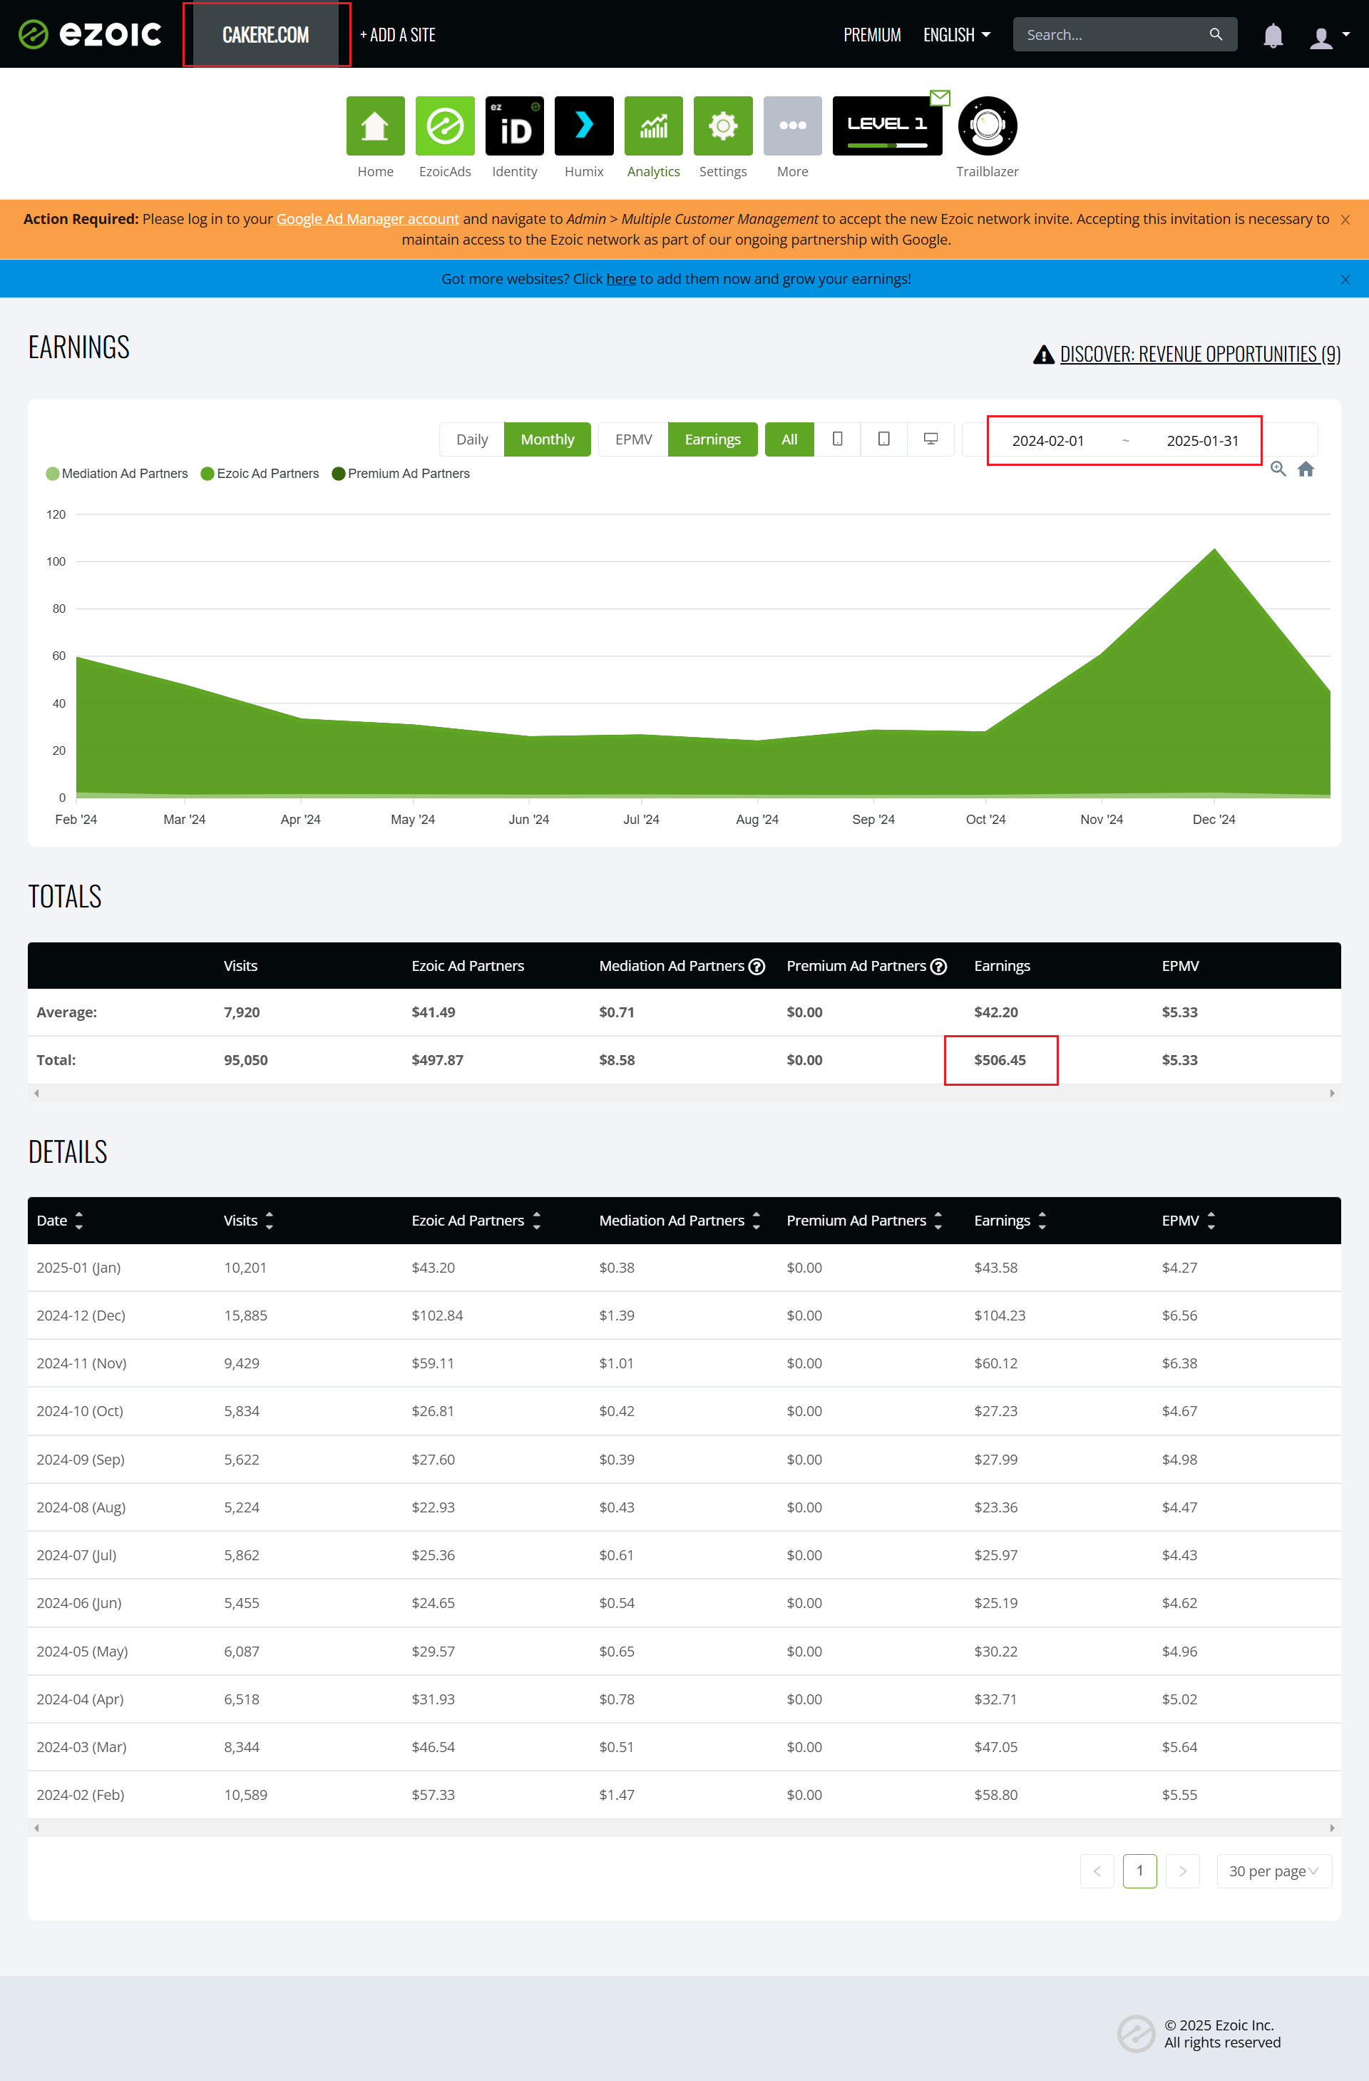Open the Settings gear icon
1369x2081 pixels.
click(x=722, y=126)
